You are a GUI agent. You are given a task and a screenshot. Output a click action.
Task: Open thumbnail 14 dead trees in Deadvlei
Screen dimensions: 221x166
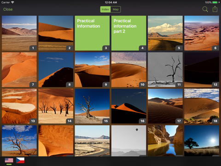(x=56, y=106)
